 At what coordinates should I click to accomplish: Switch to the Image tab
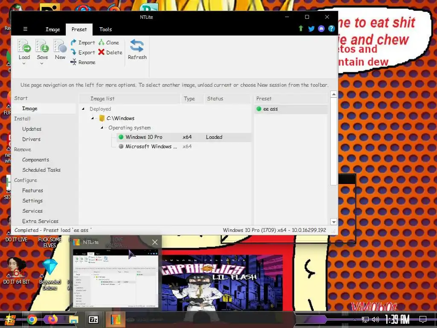click(52, 29)
